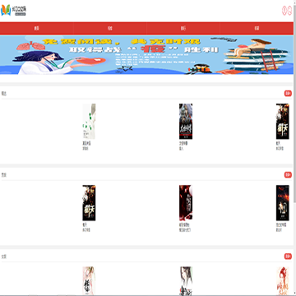Click the red more button of the second book section

point(288,175)
